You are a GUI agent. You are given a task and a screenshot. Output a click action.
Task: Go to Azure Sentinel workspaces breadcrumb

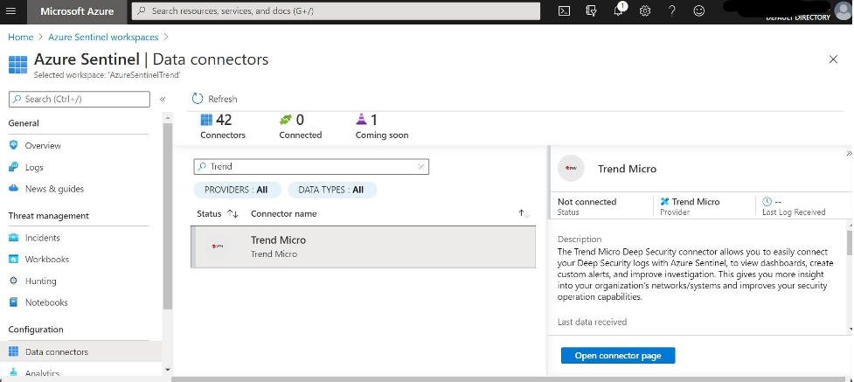click(103, 37)
